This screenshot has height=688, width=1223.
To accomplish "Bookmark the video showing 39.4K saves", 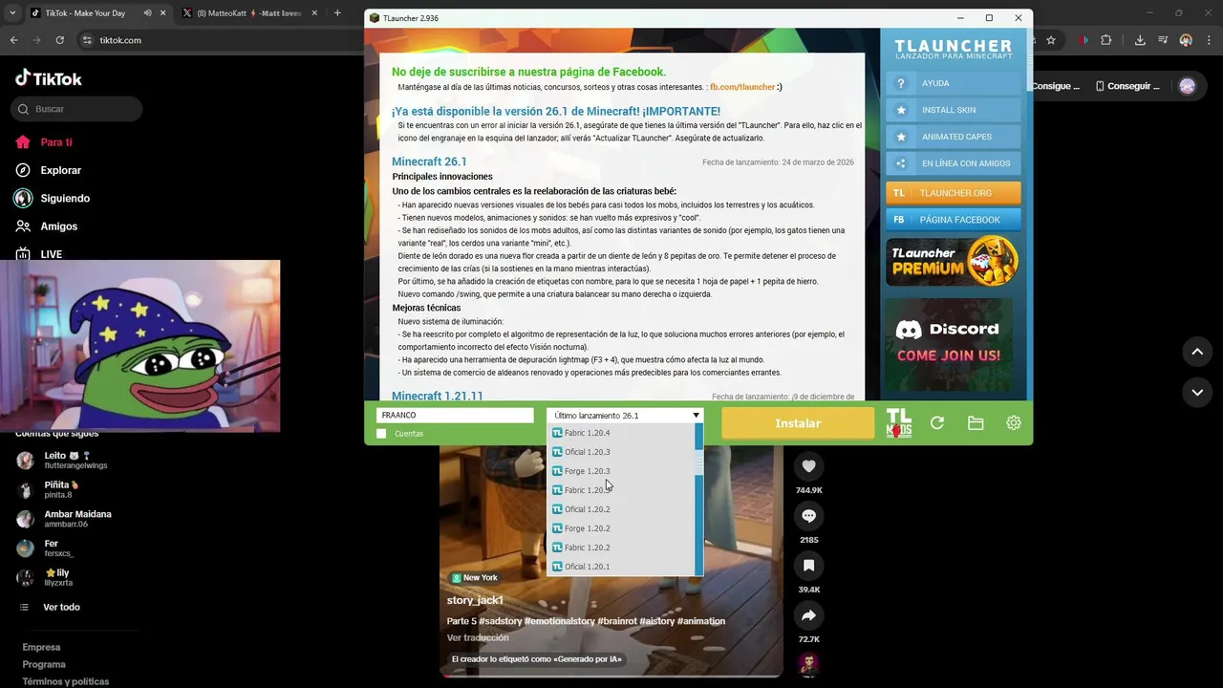I will 808,566.
